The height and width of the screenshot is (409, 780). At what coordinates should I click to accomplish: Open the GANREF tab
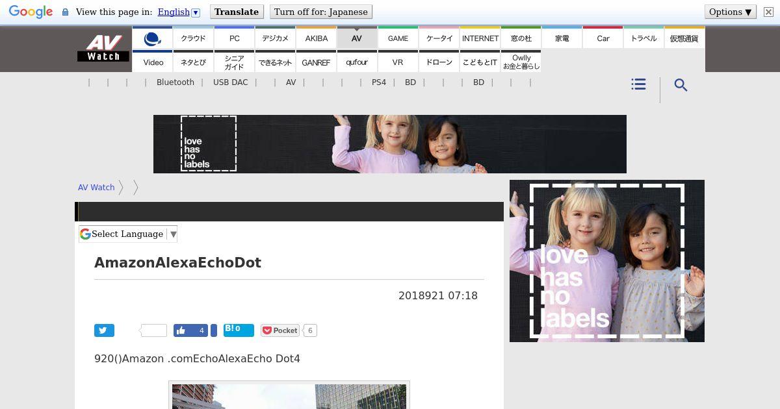317,62
